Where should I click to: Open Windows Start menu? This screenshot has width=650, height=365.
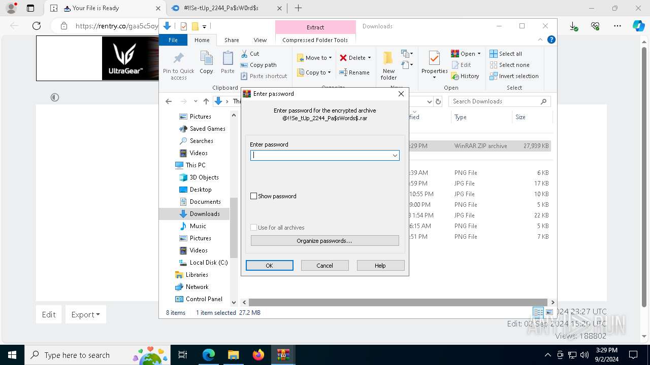coord(12,355)
